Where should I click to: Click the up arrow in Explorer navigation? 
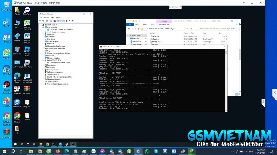coord(138,29)
